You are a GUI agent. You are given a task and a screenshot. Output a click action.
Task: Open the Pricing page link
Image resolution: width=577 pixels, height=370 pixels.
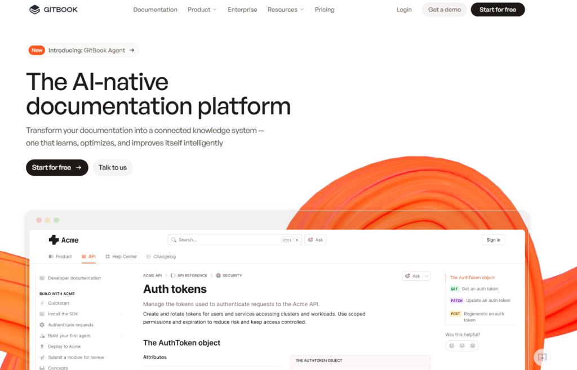[x=325, y=10]
